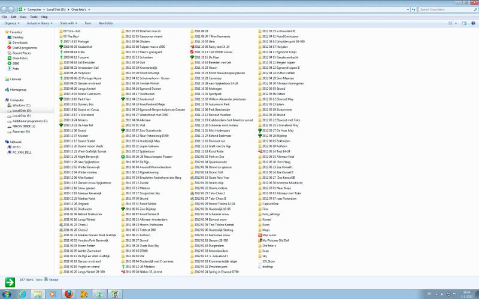The image size is (479, 299).
Task: Open the Share with dropdown
Action: coord(68,23)
